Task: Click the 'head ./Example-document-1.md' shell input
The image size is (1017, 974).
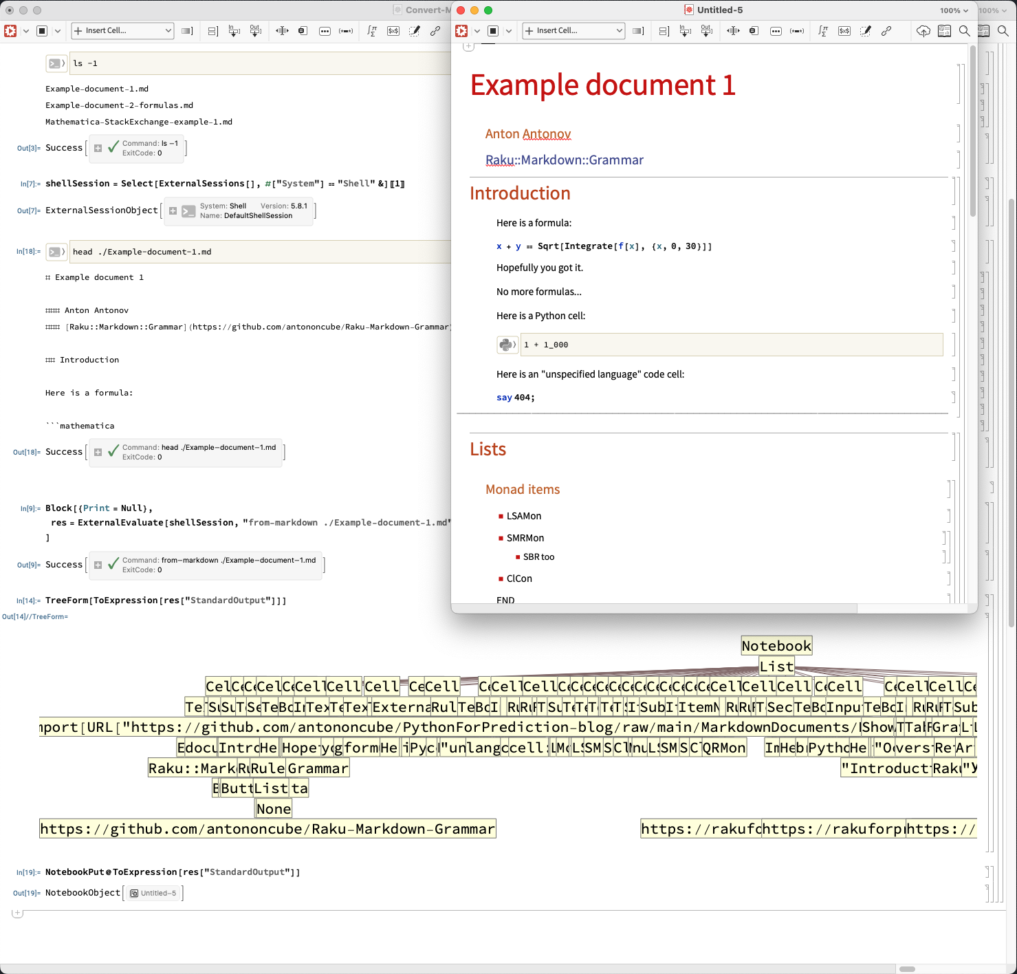Action: tap(261, 252)
